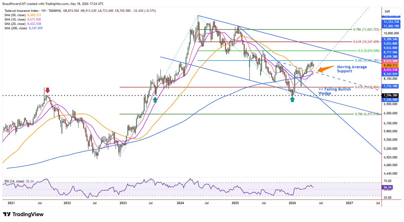Click the 10,800.000 price scale value
The image size is (404, 222).
pyautogui.click(x=392, y=33)
